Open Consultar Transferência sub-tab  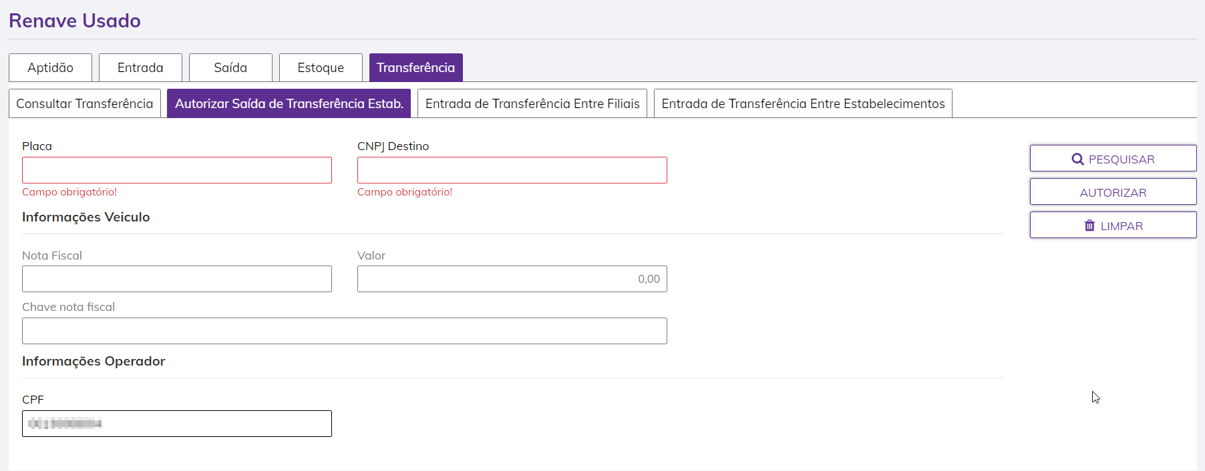click(x=85, y=103)
